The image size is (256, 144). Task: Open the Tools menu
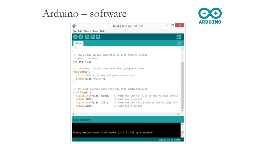click(95, 31)
